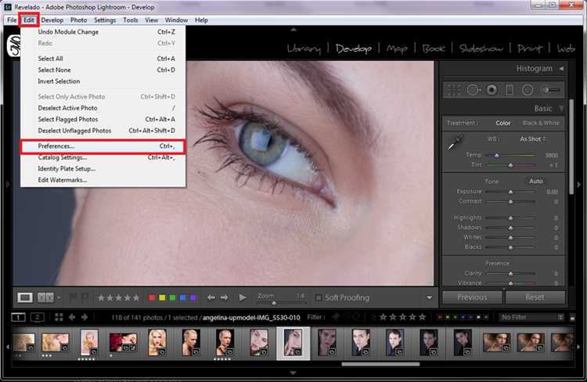This screenshot has height=382, width=587.
Task: Select the Spot Removal tool
Action: click(473, 90)
